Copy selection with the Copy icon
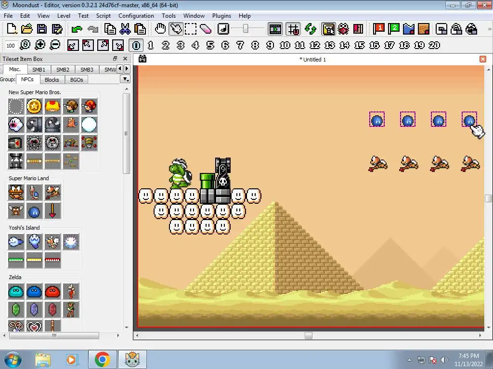 [110, 29]
